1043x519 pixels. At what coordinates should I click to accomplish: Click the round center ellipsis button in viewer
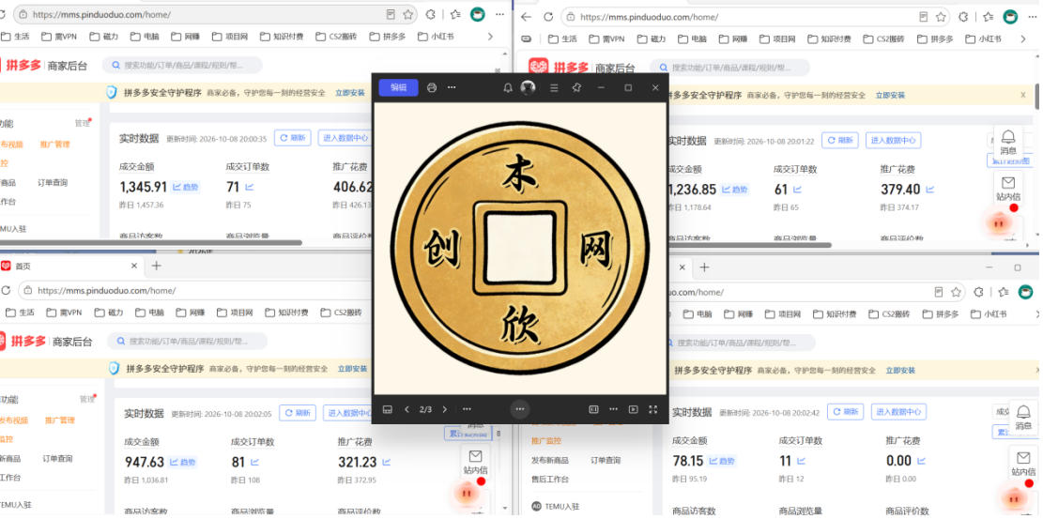click(x=519, y=409)
